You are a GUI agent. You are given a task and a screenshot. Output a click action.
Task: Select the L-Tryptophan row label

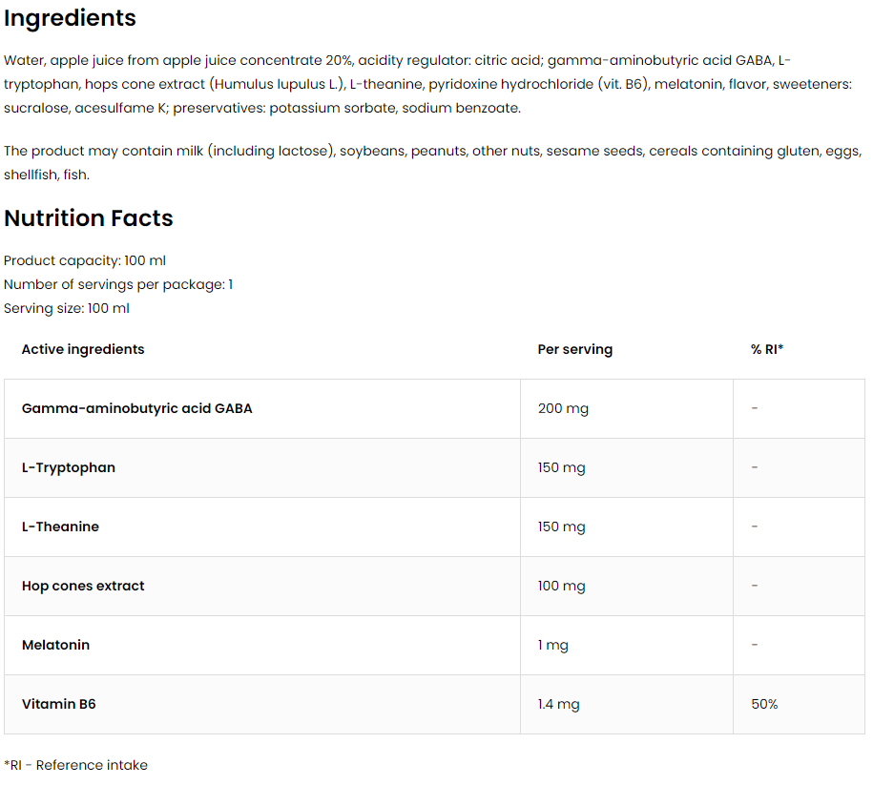click(x=69, y=467)
